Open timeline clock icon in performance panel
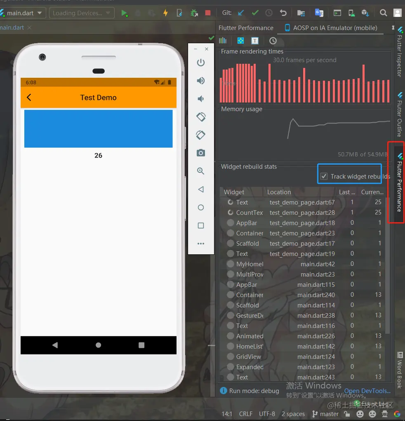405x421 pixels. (x=273, y=41)
